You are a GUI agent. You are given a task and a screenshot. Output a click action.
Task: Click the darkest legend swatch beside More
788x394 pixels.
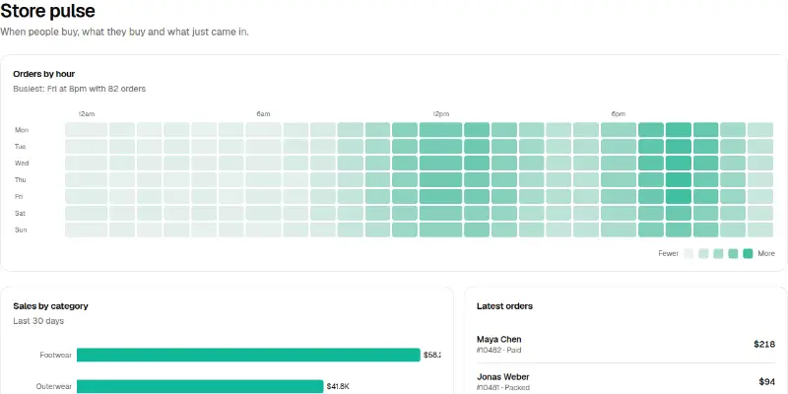pyautogui.click(x=748, y=254)
